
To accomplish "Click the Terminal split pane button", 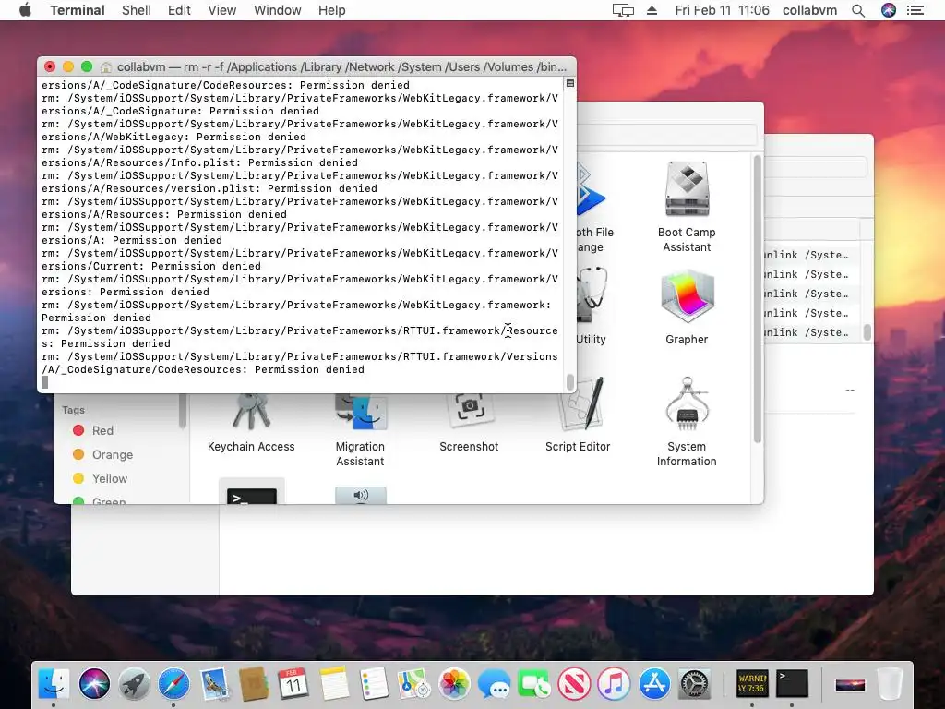I will (570, 83).
